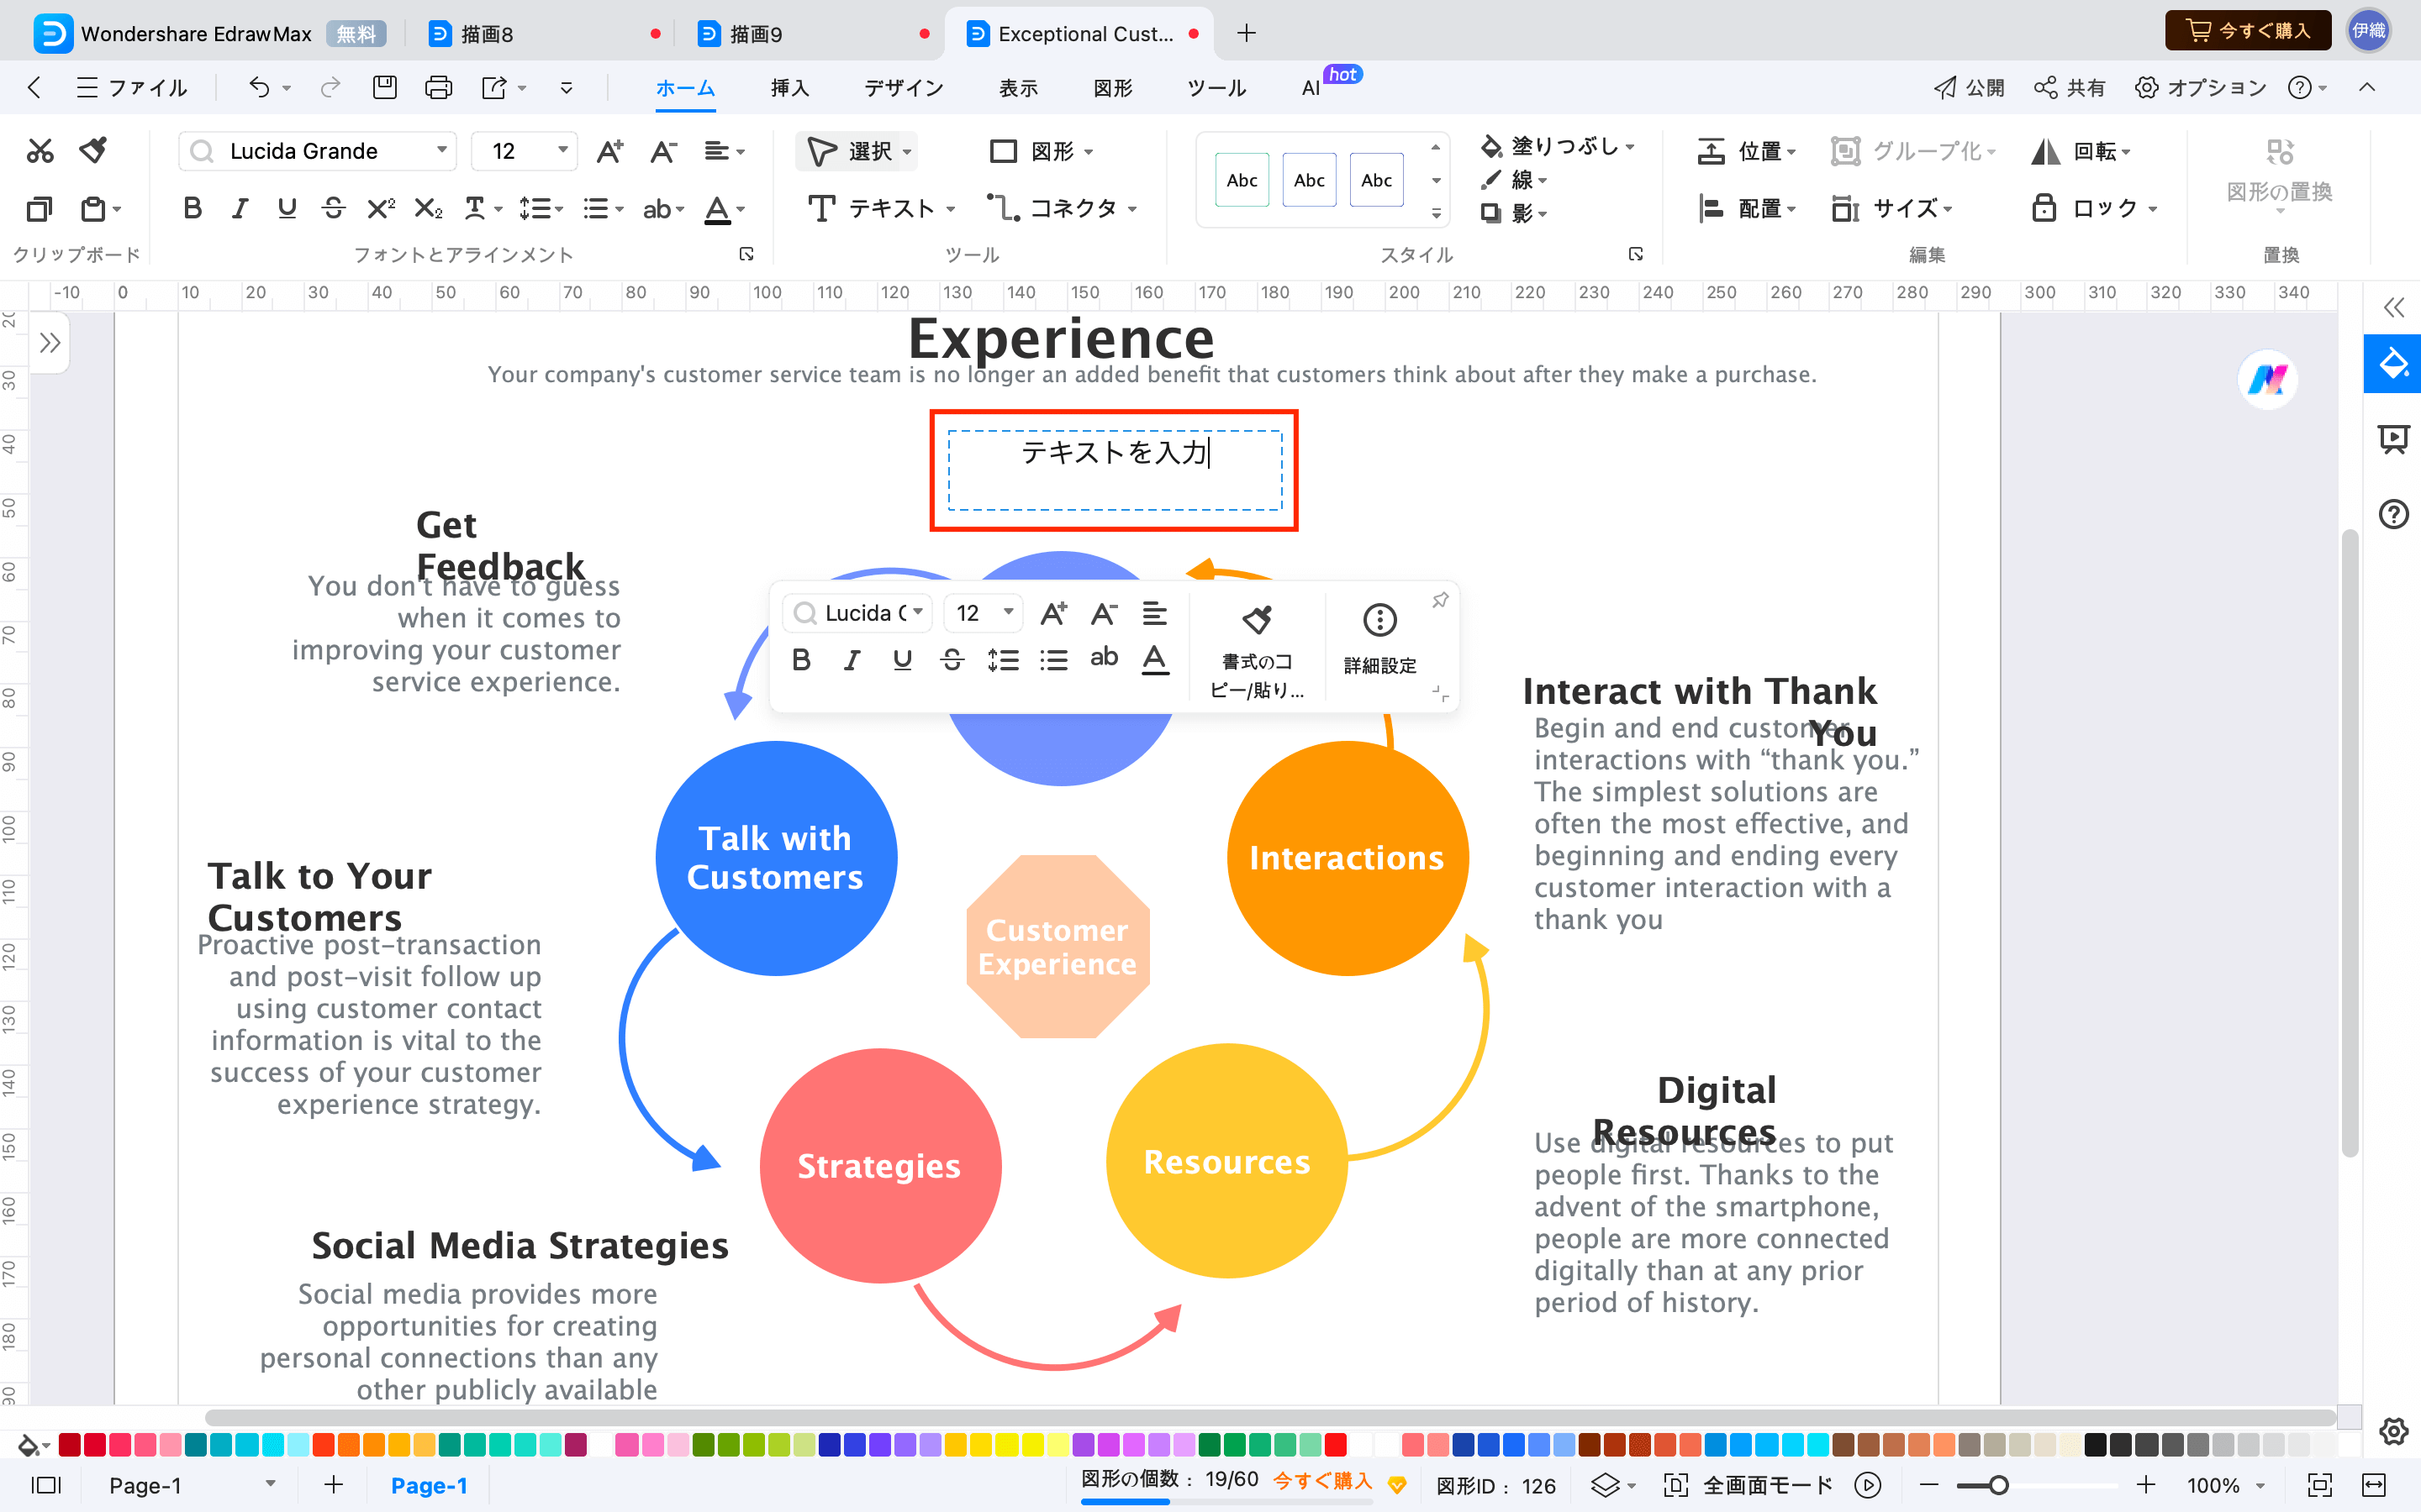Click the 今すぐ購入 buy now button
The image size is (2421, 1512).
(x=2248, y=31)
